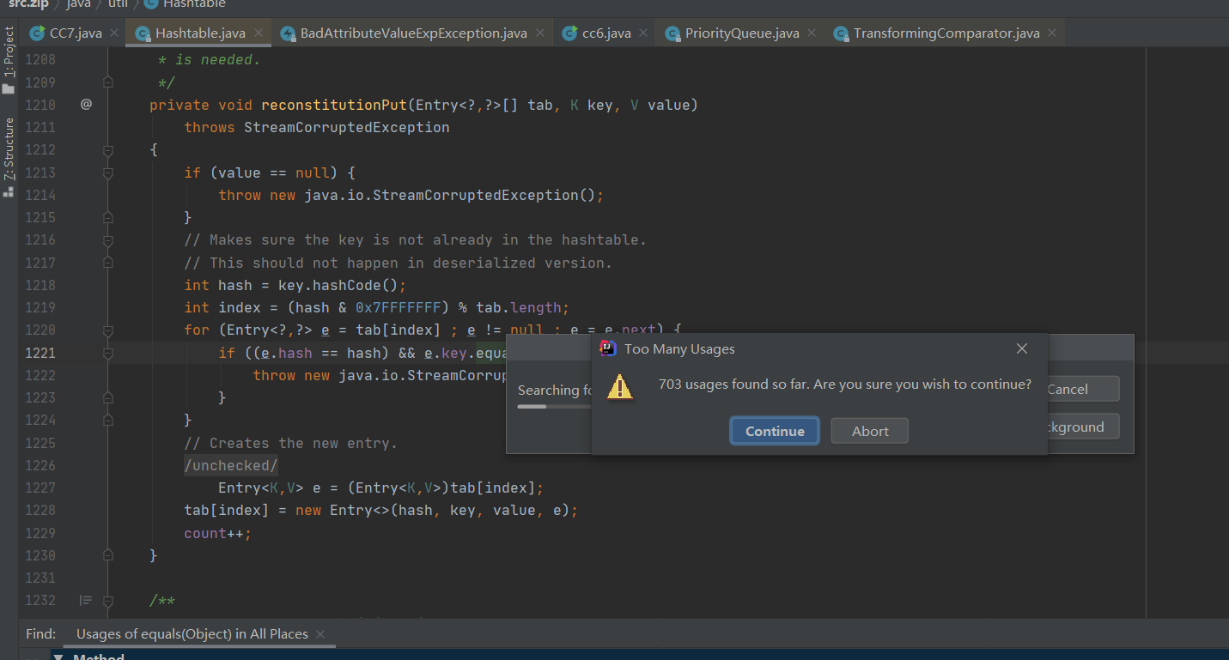
Task: Close the Too Many Usages dialog
Action: 1021,348
